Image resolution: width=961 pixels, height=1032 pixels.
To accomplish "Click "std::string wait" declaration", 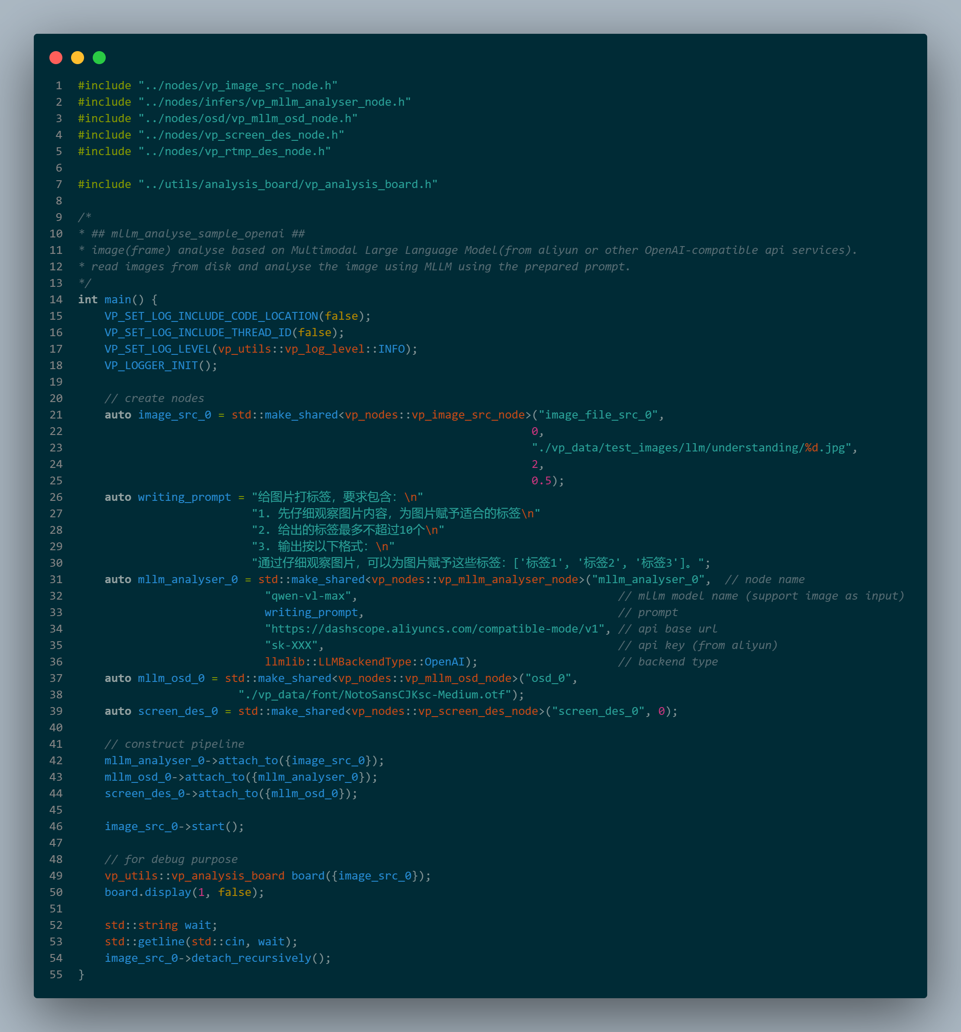I will 161,925.
